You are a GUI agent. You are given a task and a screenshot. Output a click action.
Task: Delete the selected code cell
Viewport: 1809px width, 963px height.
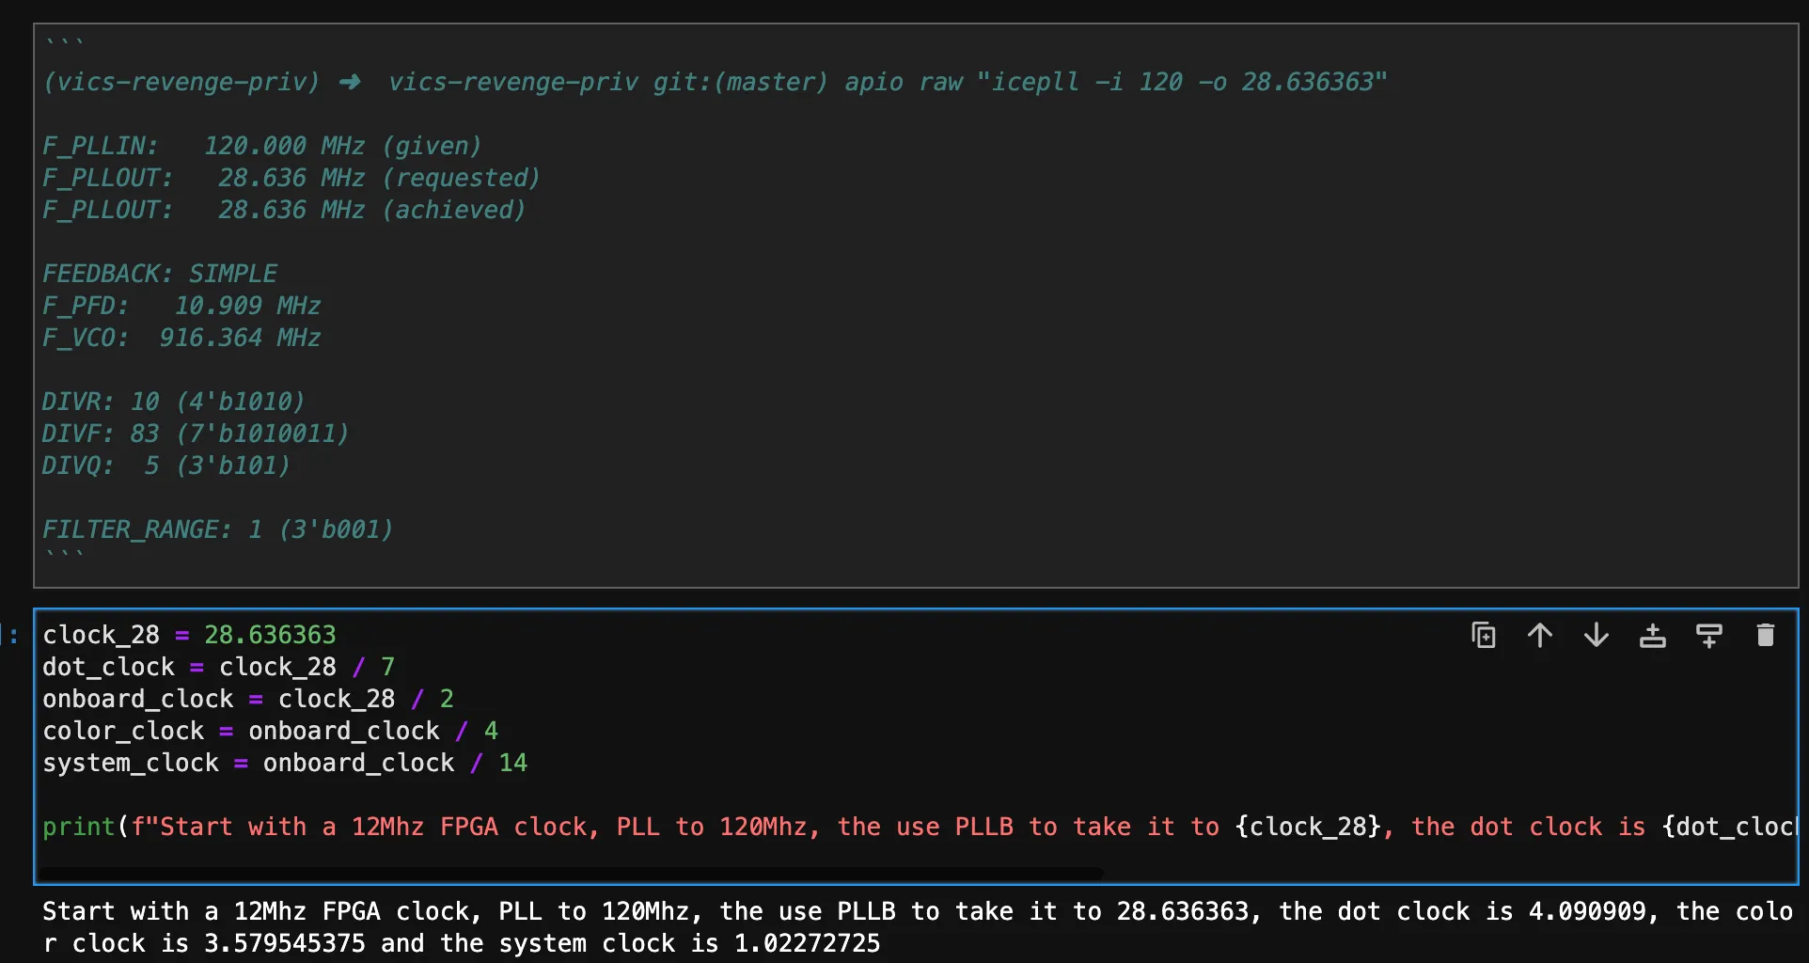[x=1765, y=636]
